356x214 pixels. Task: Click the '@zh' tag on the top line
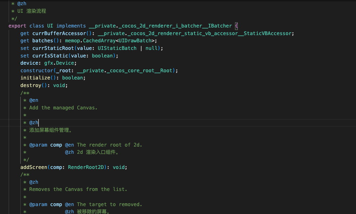(x=22, y=4)
